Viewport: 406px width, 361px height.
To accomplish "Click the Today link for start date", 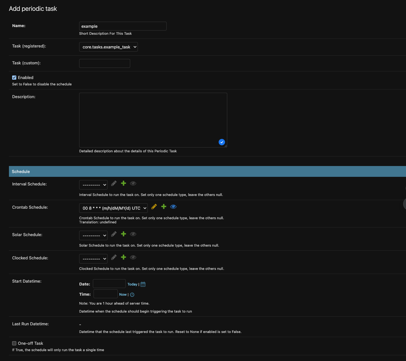I will click(x=132, y=284).
